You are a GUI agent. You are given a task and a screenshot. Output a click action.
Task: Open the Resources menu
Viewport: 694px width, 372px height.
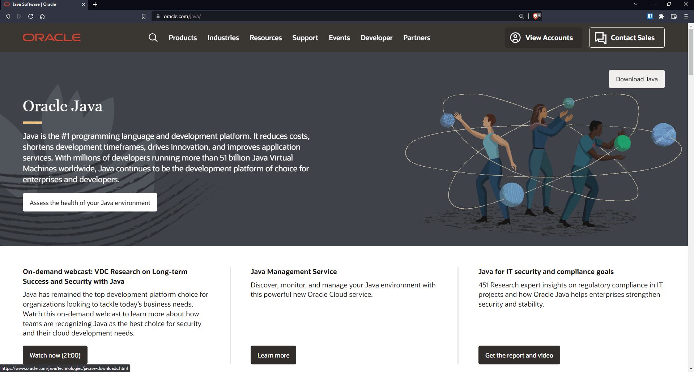[266, 38]
